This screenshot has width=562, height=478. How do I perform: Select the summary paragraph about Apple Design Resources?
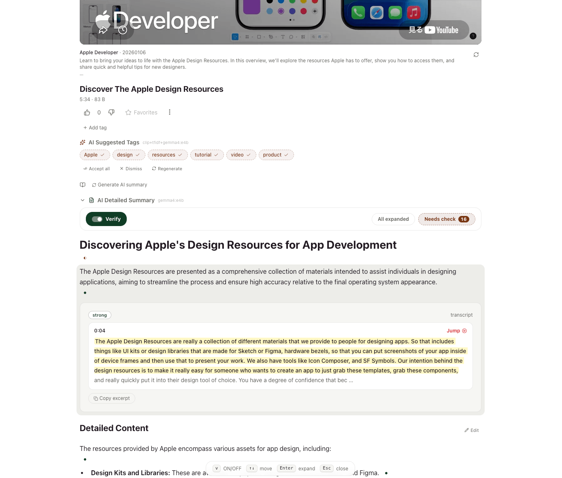[268, 277]
